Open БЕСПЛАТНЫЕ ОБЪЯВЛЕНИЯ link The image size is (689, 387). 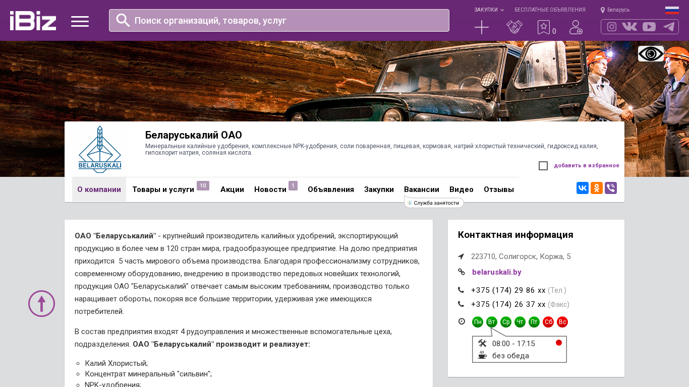550,10
